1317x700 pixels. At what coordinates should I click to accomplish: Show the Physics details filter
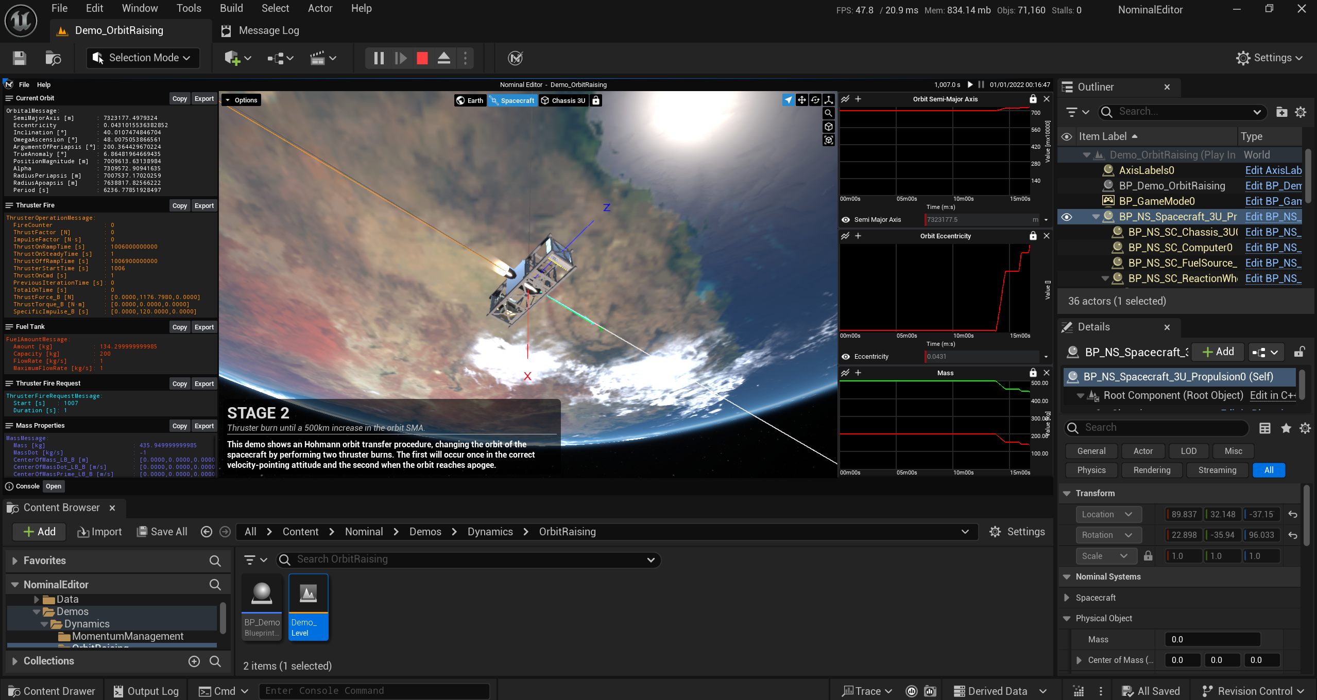click(1091, 470)
